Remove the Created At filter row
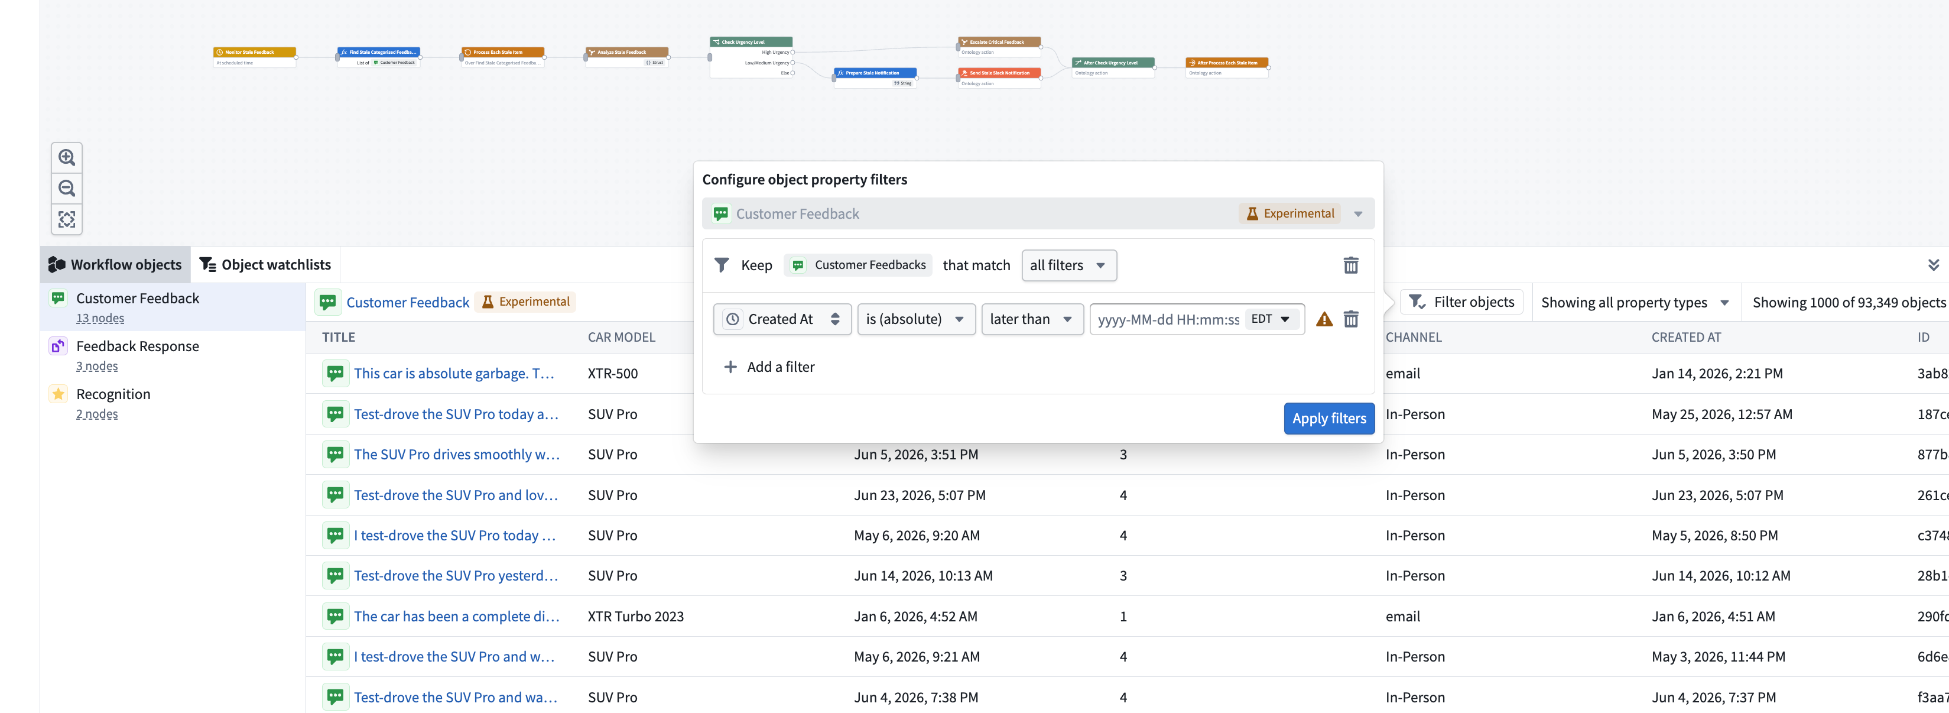This screenshot has height=713, width=1949. [x=1350, y=319]
